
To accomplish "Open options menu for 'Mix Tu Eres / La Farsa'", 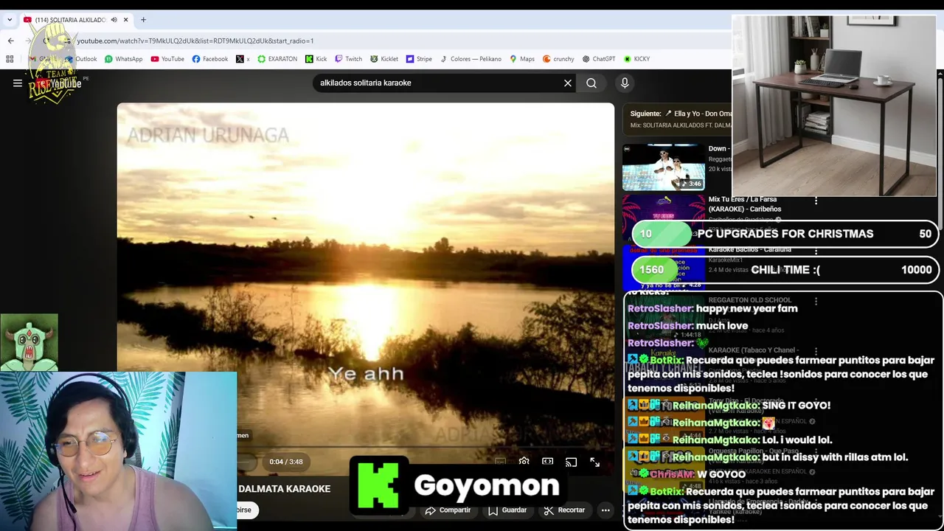I will click(x=816, y=201).
